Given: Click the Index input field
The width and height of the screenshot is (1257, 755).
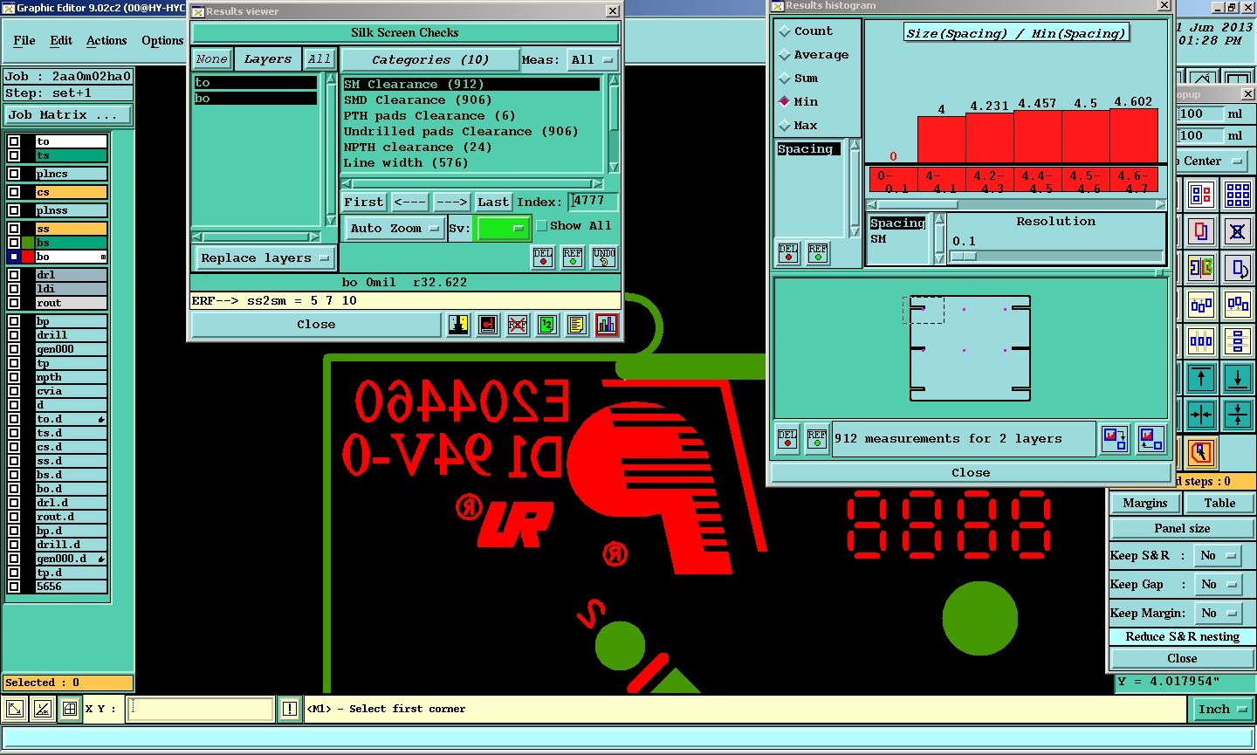Looking at the screenshot, I should pyautogui.click(x=593, y=202).
